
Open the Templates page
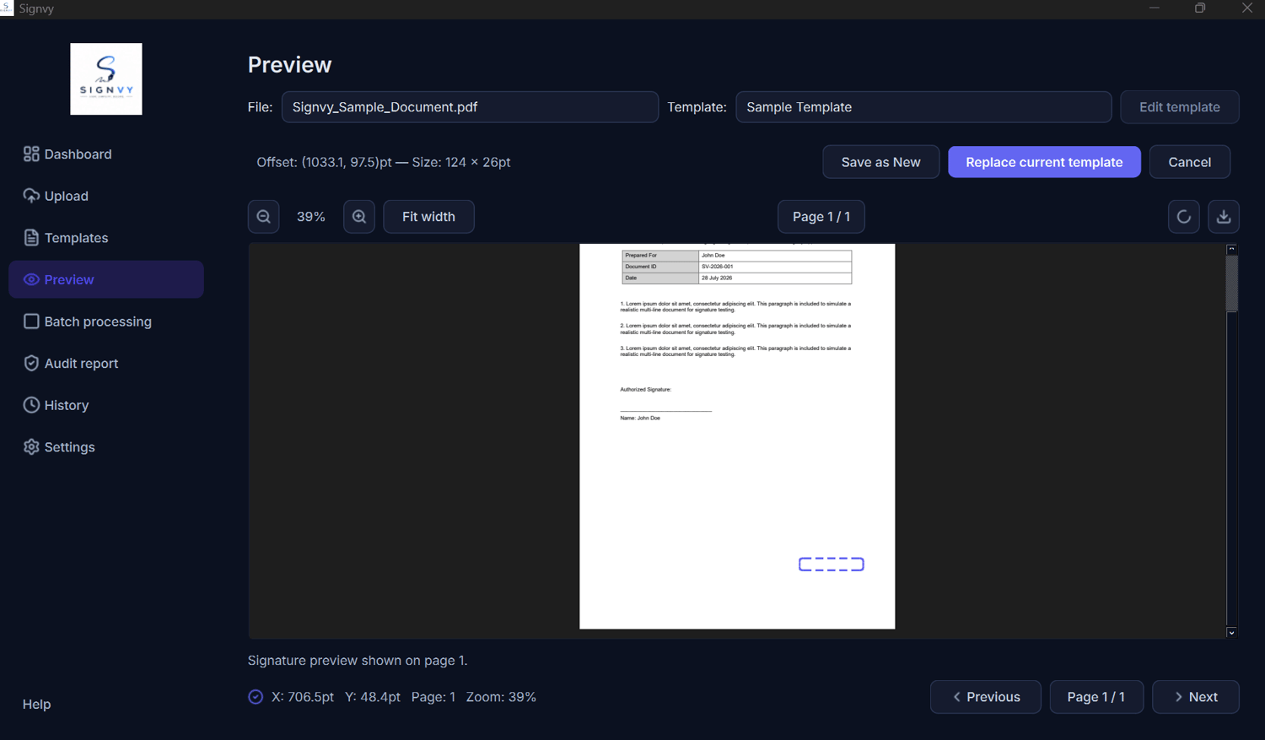(106, 238)
